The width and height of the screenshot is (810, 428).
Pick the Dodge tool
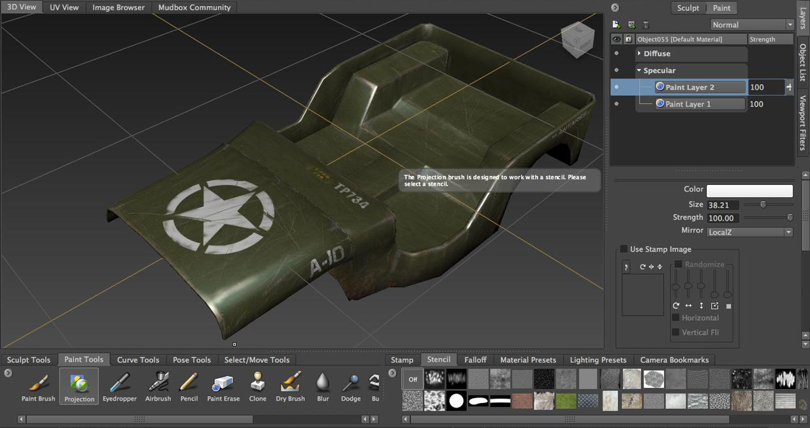tap(351, 386)
